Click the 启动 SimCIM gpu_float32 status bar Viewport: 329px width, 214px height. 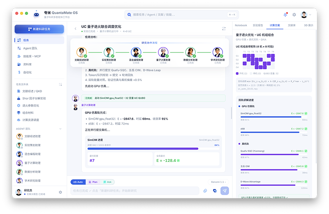(153, 98)
